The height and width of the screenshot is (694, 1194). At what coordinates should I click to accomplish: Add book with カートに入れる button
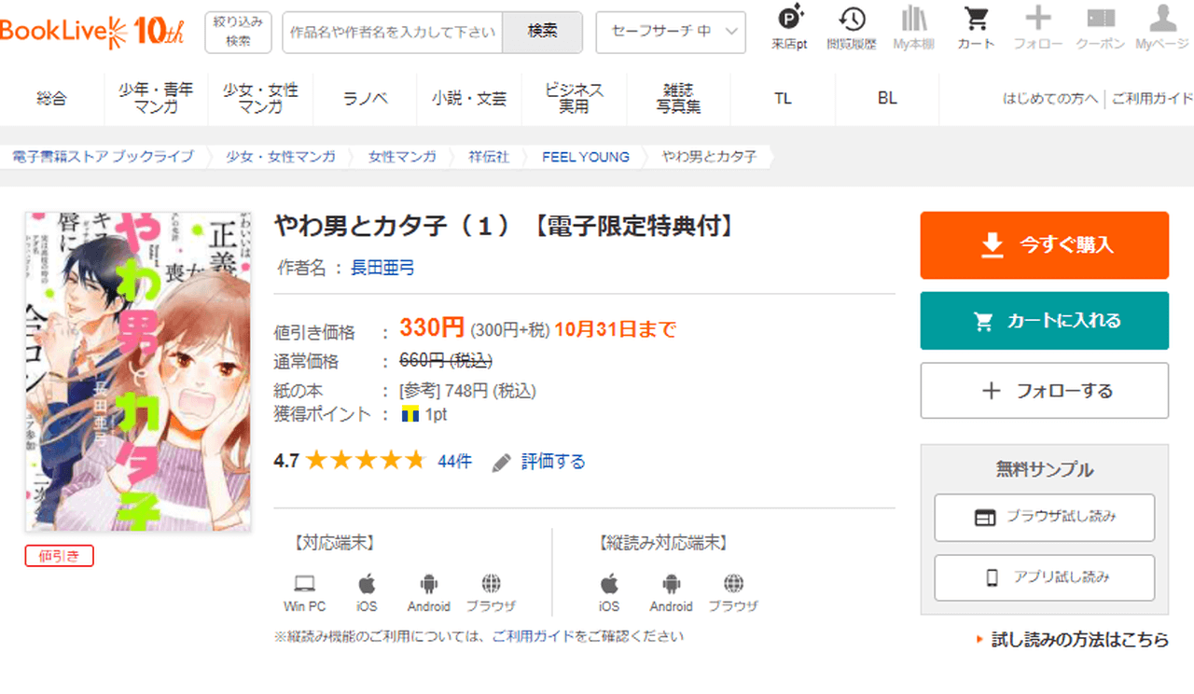(1044, 320)
